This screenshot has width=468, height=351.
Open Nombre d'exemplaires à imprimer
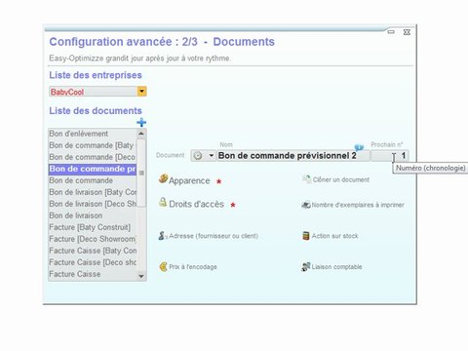[358, 205]
